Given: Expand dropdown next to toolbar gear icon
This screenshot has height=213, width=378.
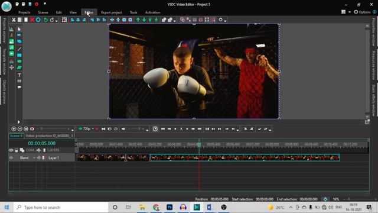Looking at the screenshot, I should point(225,21).
